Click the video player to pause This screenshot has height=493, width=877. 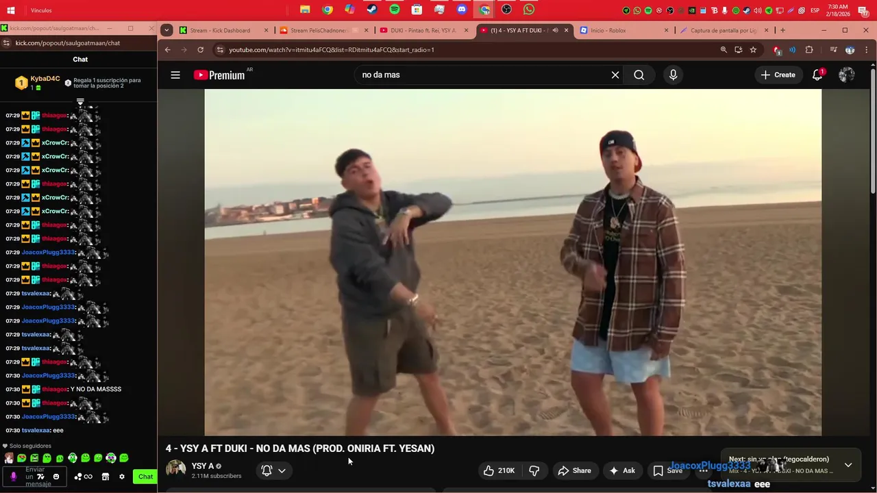point(512,262)
